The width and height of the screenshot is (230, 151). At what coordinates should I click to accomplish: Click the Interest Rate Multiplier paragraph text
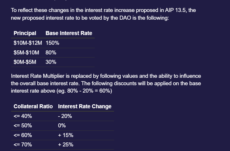pyautogui.click(x=106, y=83)
